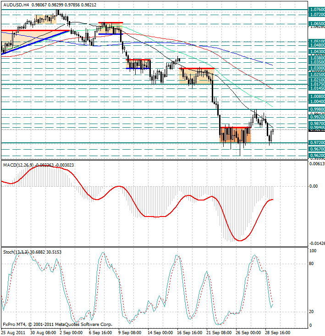This screenshot has width=325, height=336.
Task: Click the 9 Sep 08:00 date label
Action: click(x=130, y=333)
